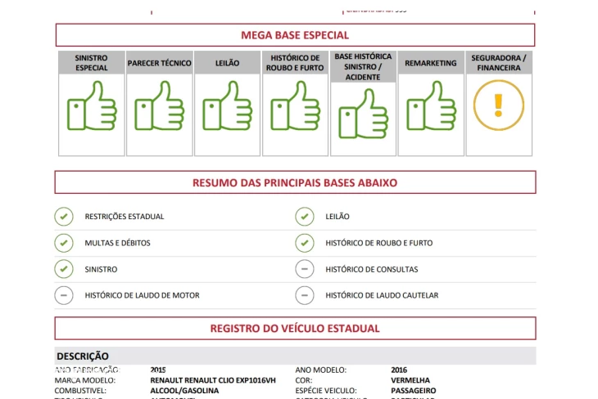Image resolution: width=598 pixels, height=399 pixels.
Task: Click the dash icon beside Histórico de Laudo Cautelar
Action: (x=305, y=295)
